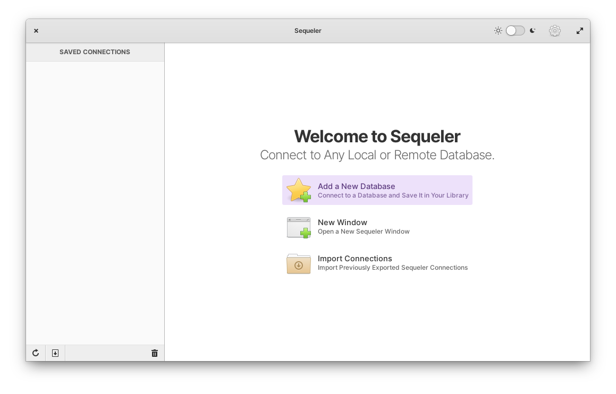This screenshot has width=616, height=394.
Task: Click the Import Connections folder icon
Action: coord(298,263)
